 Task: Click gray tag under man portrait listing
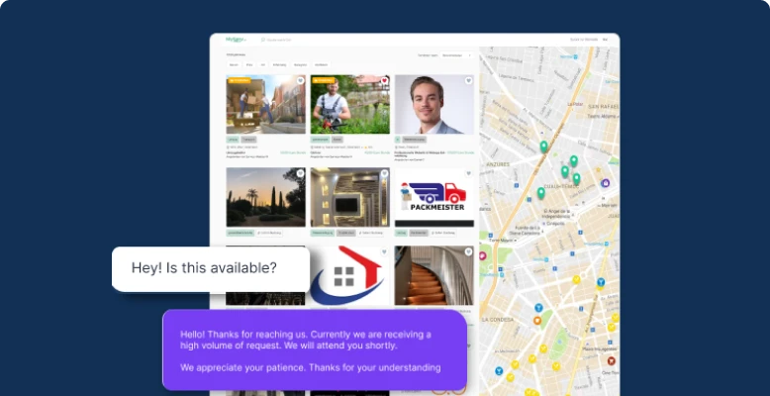416,140
